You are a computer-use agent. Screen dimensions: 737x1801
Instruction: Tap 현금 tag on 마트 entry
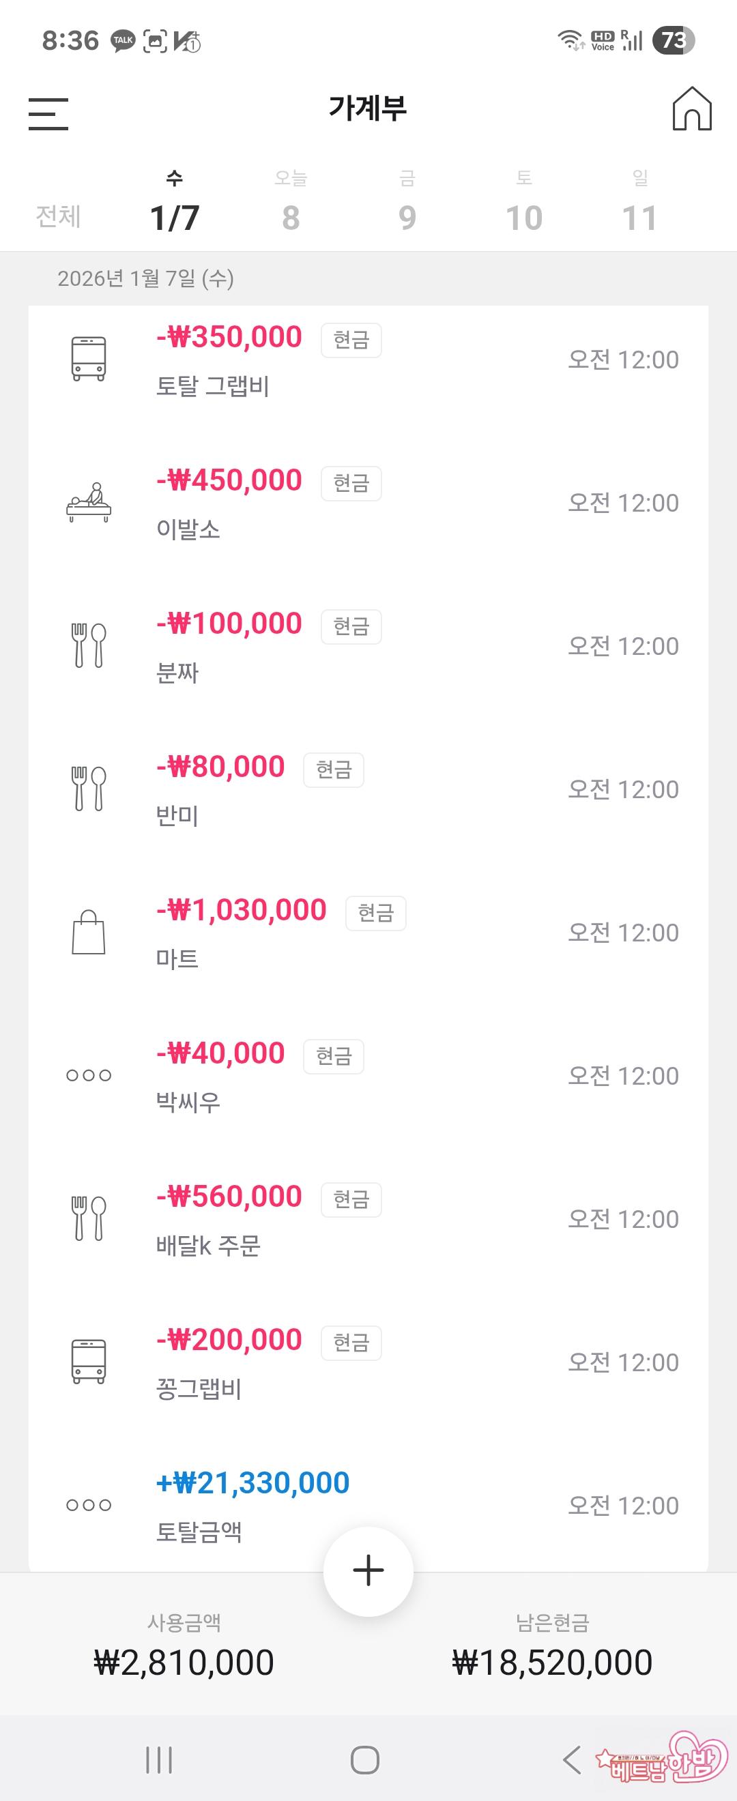[375, 913]
